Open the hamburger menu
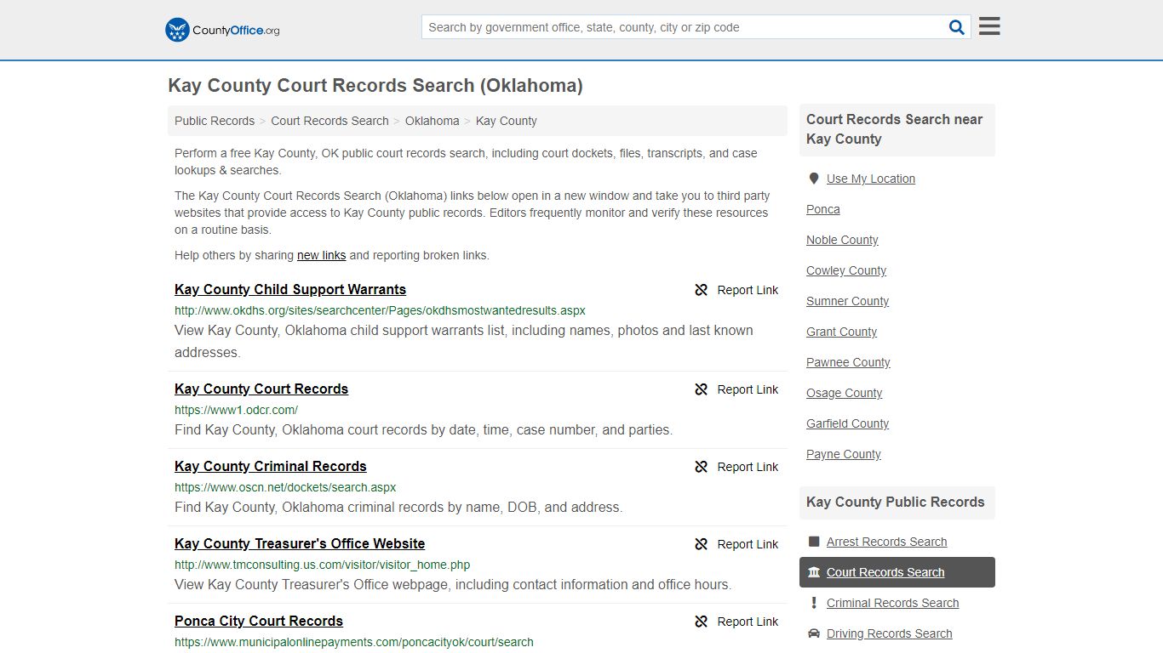 pyautogui.click(x=989, y=26)
